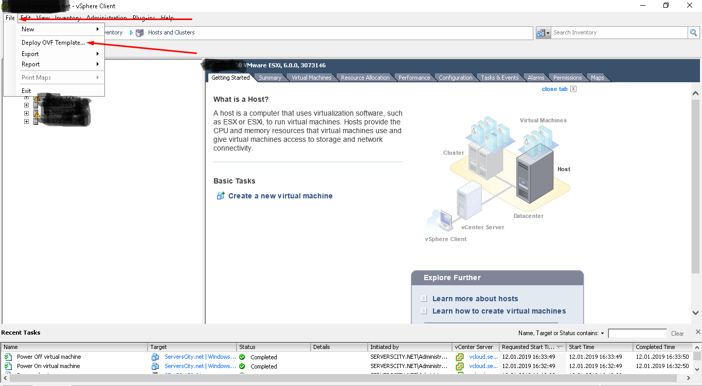The height and width of the screenshot is (386, 702).
Task: Select the host icon for 94.102.15.132
Action: point(36,105)
